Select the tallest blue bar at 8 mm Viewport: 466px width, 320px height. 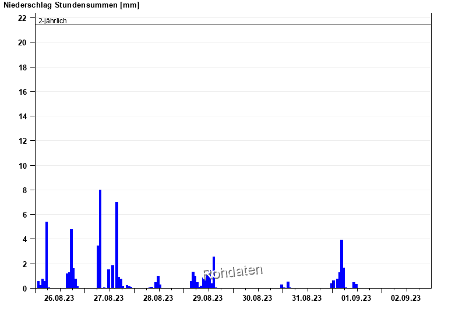[100, 239]
